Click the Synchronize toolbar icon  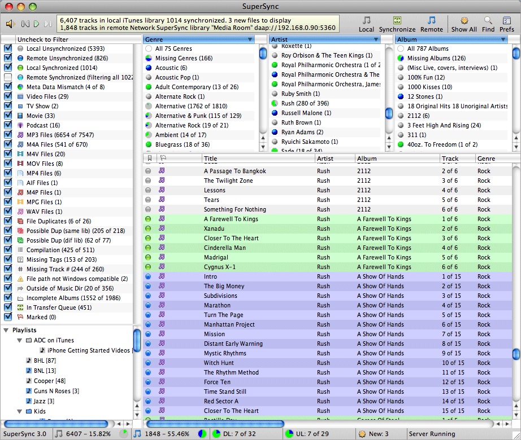397,24
